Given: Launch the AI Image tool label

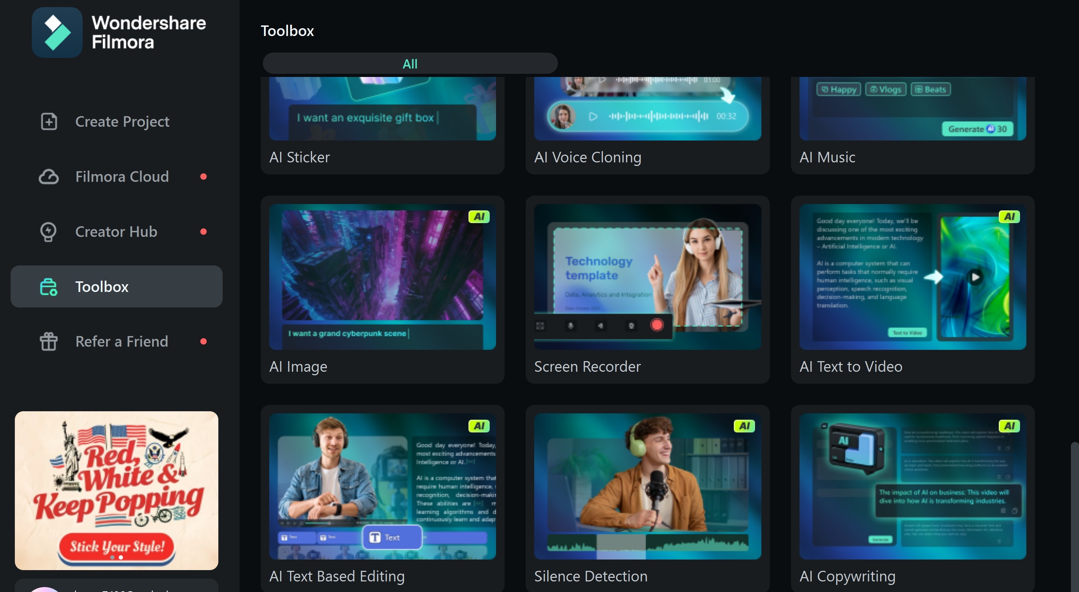Looking at the screenshot, I should (x=298, y=366).
